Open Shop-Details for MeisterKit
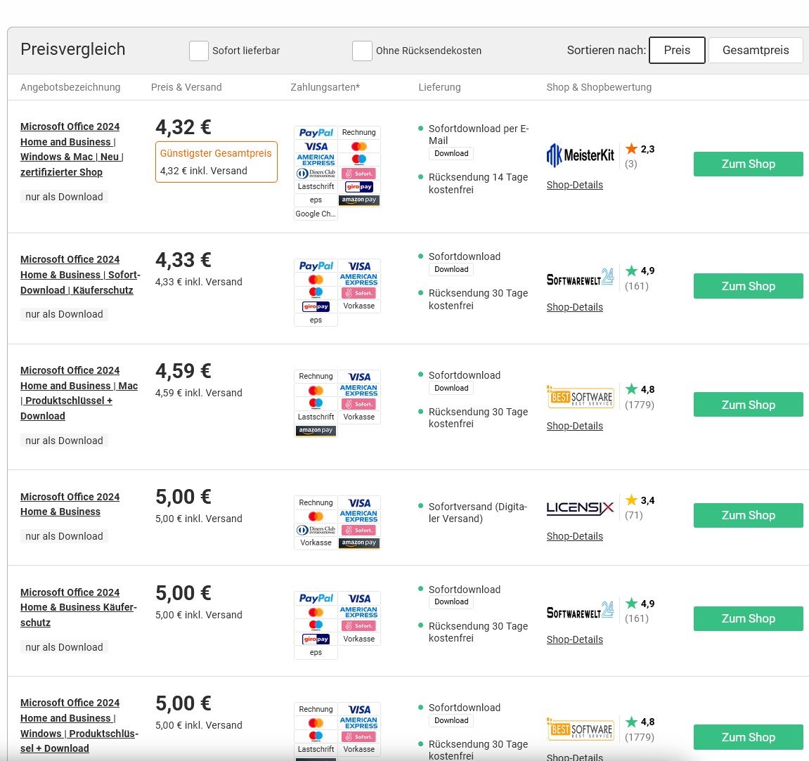Screen dimensions: 809x761 (x=575, y=185)
